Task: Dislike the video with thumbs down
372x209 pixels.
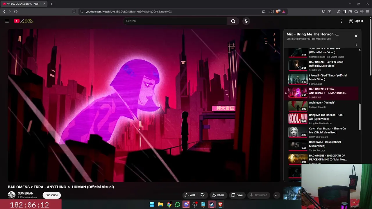Action: [203, 195]
